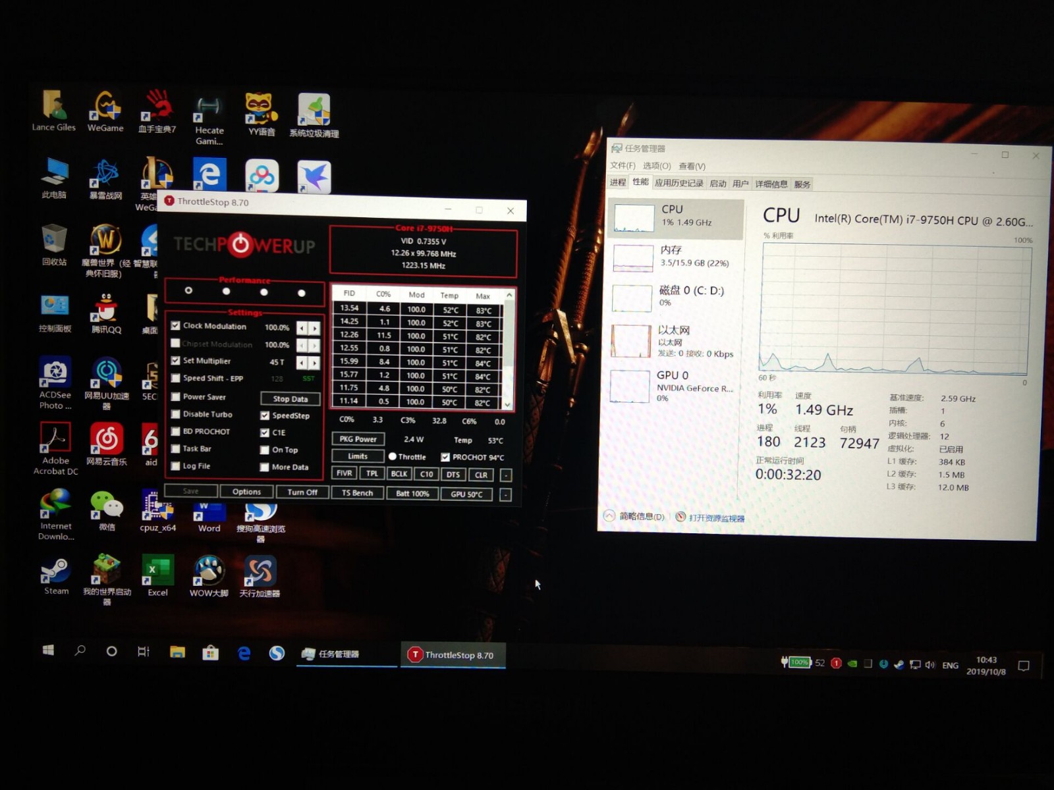This screenshot has height=790, width=1054.
Task: Open the Excel desktop icon
Action: (x=157, y=576)
